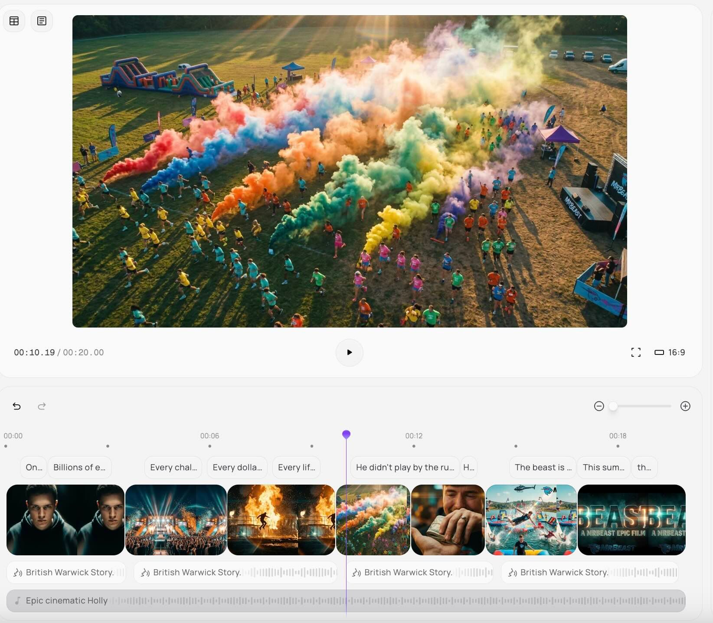Image resolution: width=713 pixels, height=623 pixels.
Task: Open the storyboard grid view icon
Action: [14, 21]
